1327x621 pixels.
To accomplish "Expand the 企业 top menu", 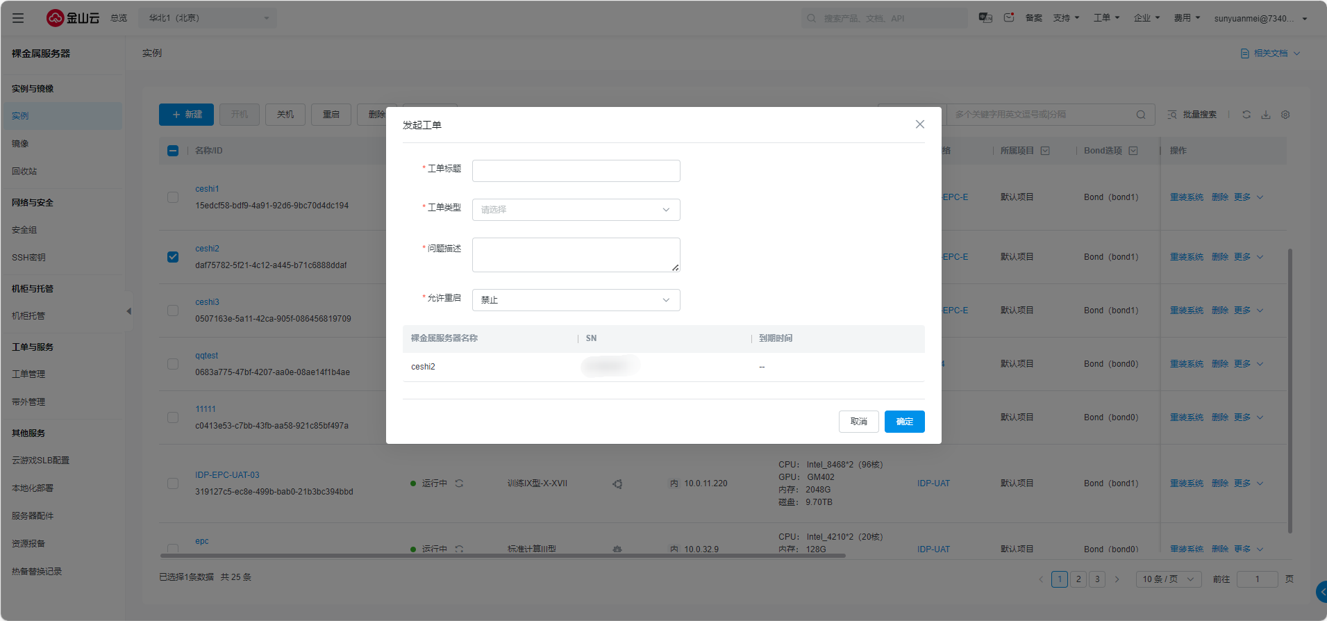I will tap(1146, 18).
